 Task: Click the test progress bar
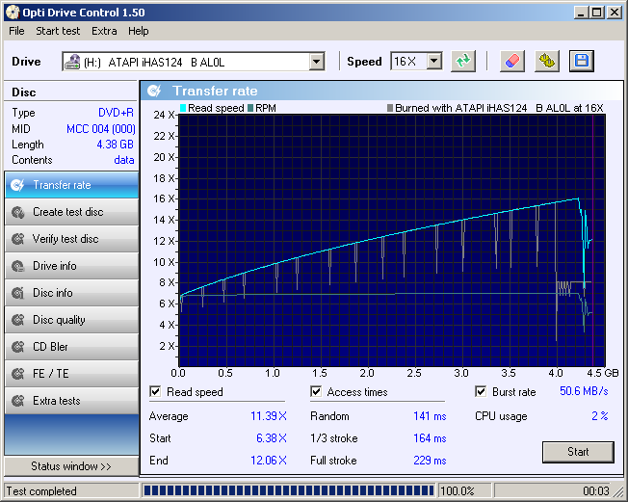click(288, 490)
